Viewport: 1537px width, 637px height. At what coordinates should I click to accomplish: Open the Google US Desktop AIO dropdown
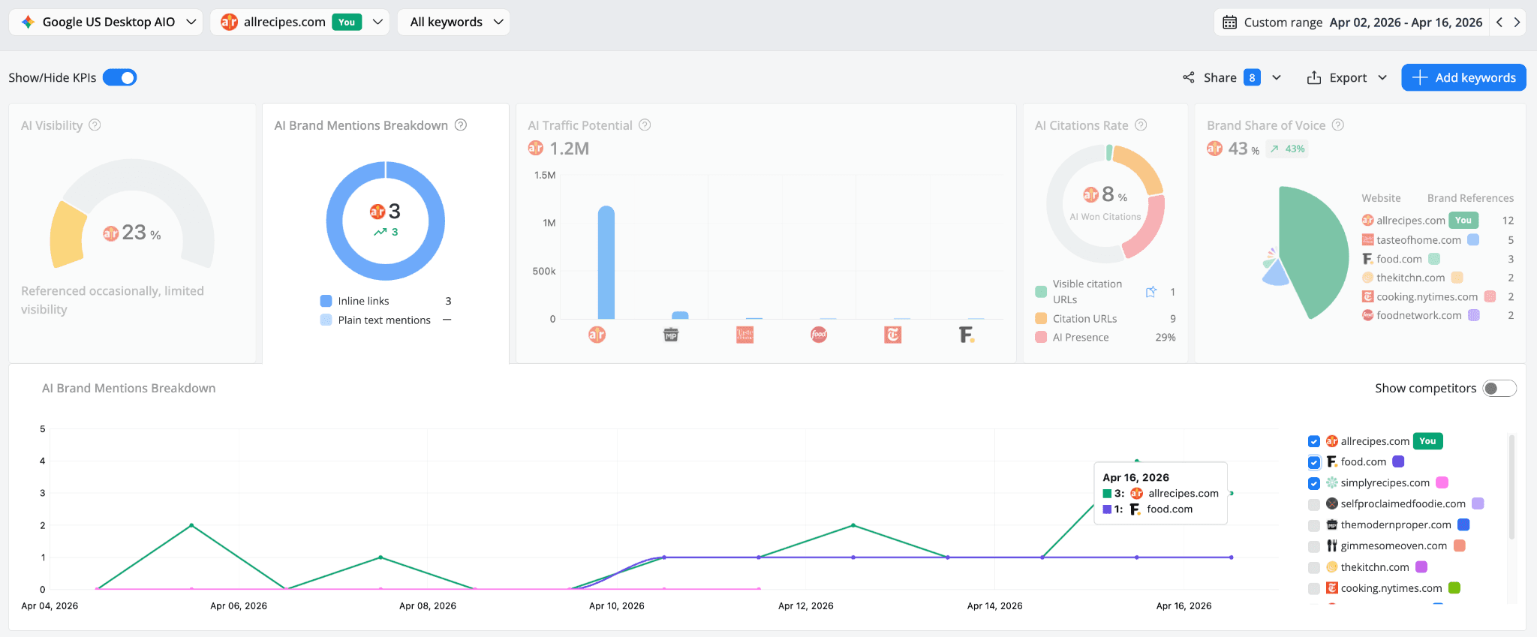coord(106,23)
